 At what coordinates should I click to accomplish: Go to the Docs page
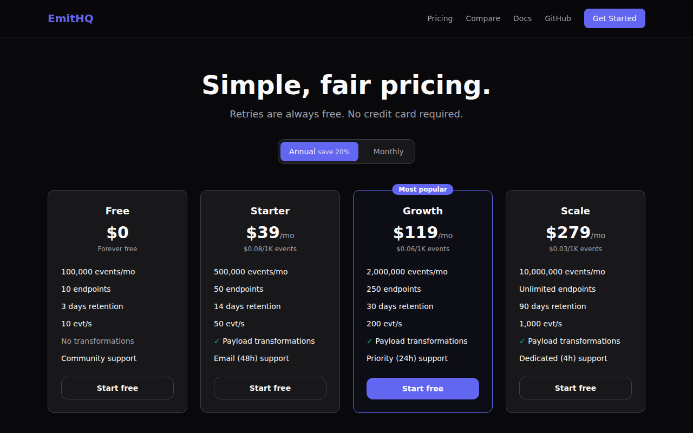pos(522,18)
